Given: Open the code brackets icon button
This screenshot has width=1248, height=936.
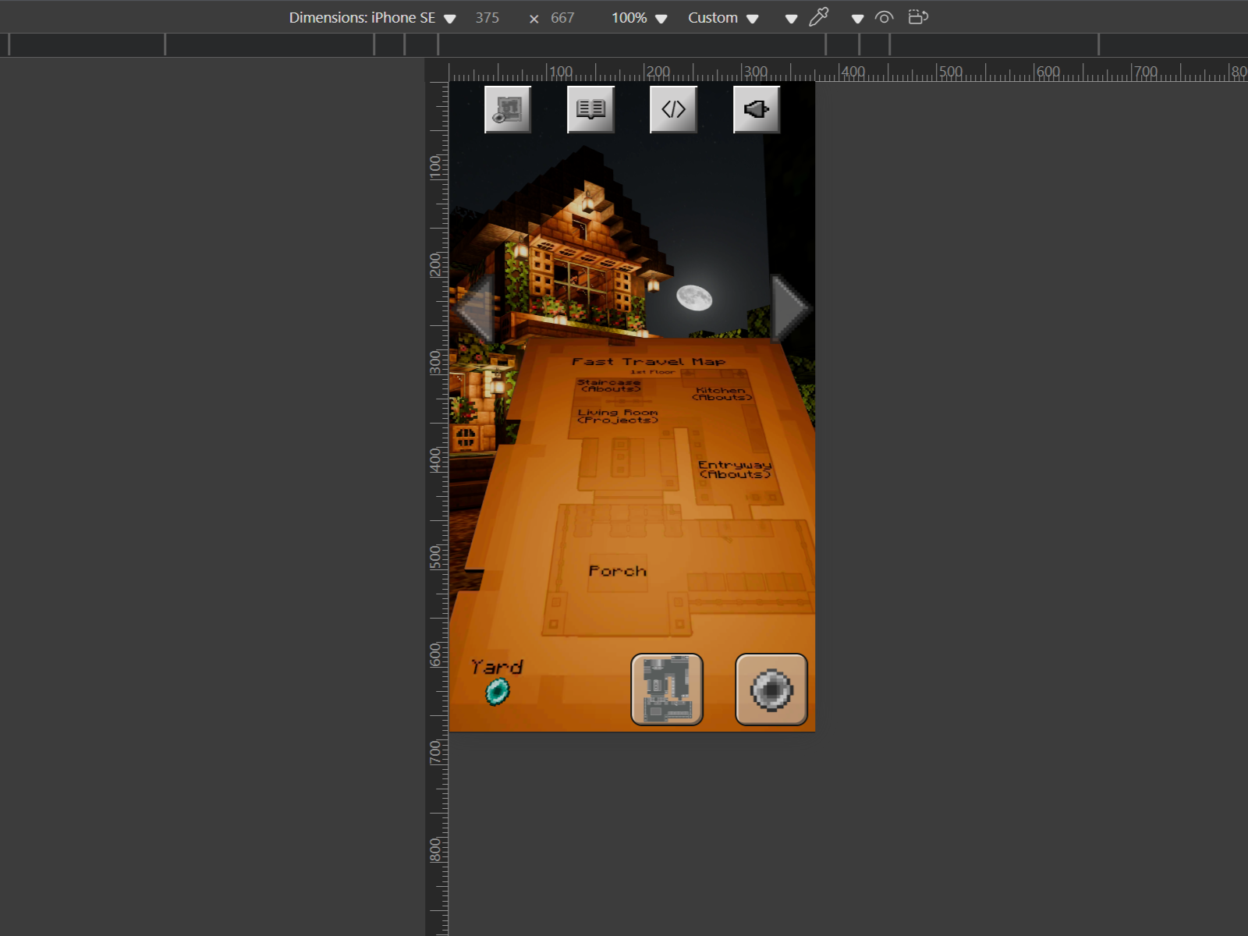Looking at the screenshot, I should [673, 109].
